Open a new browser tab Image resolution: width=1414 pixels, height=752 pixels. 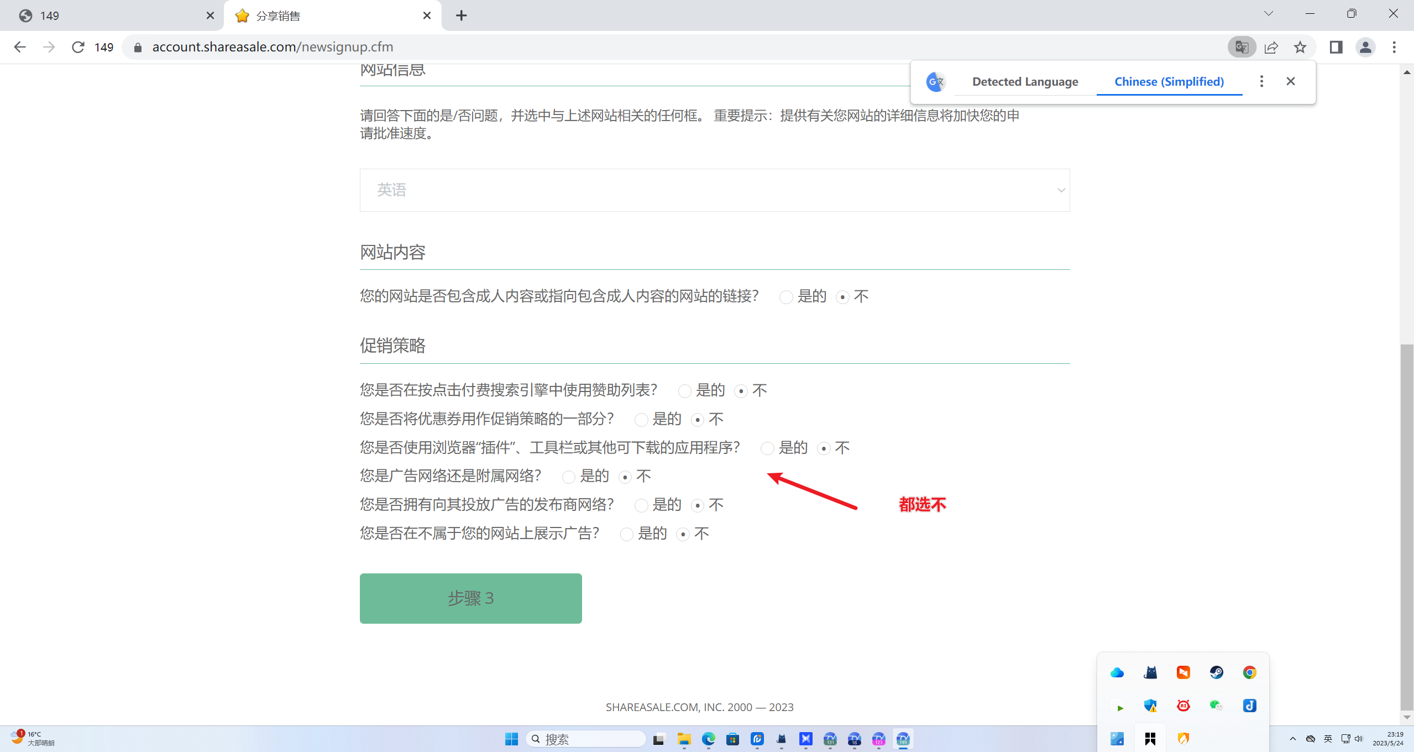point(461,15)
